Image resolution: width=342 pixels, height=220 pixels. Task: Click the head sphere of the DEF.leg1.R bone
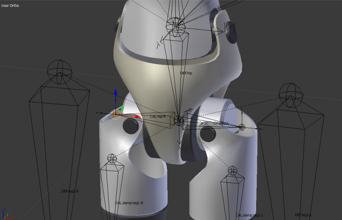[59, 72]
